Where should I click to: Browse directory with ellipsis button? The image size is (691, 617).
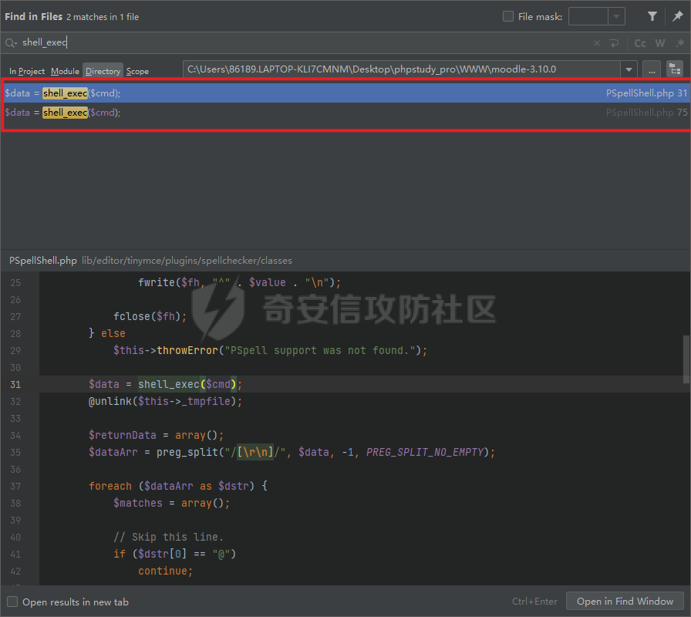pyautogui.click(x=652, y=69)
